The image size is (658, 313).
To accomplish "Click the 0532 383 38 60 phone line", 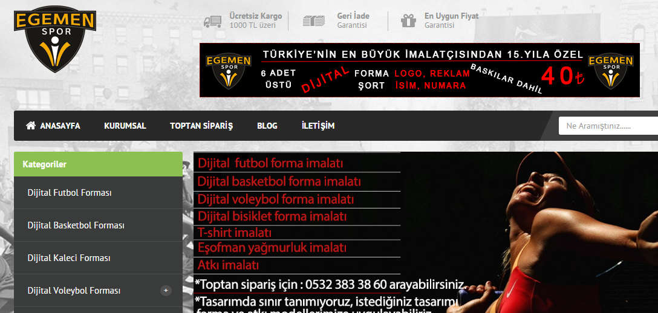I will 330,285.
